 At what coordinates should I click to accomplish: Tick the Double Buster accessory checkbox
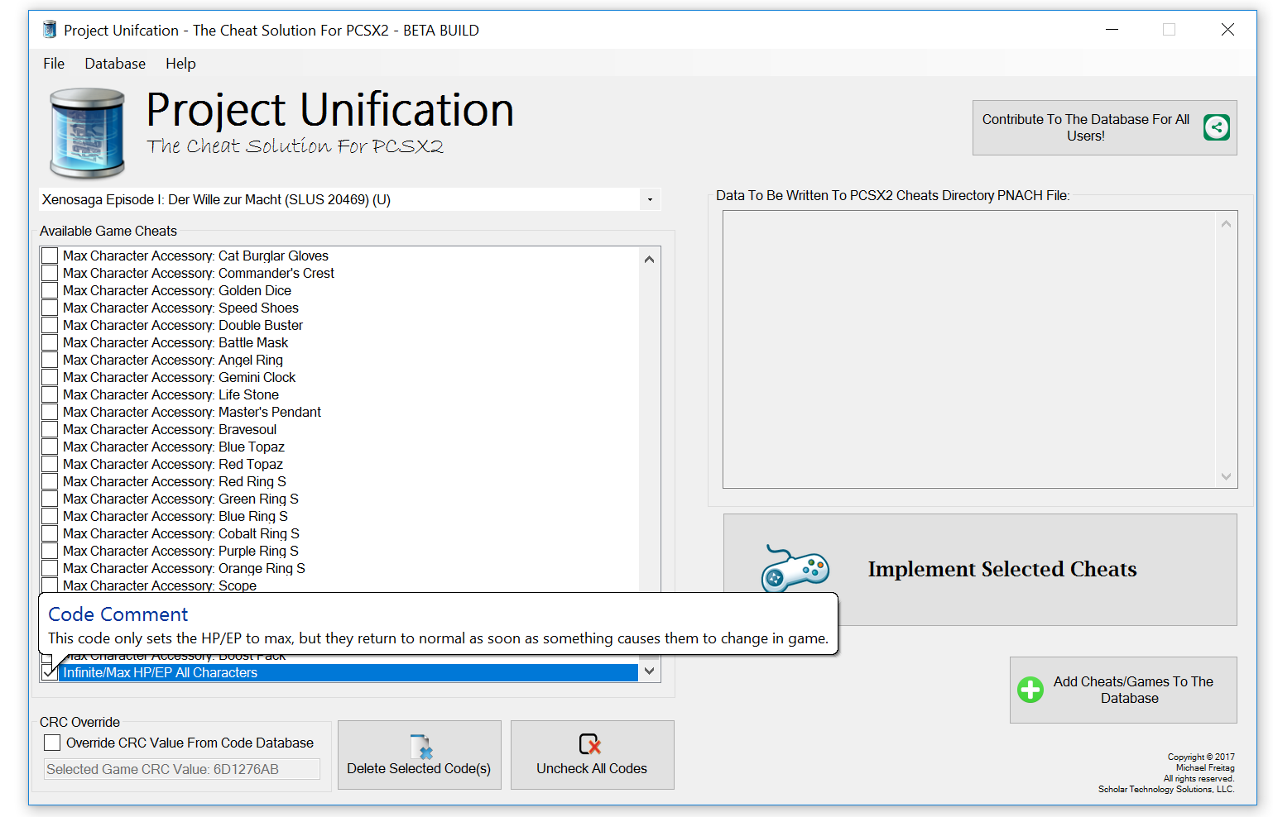coord(50,325)
